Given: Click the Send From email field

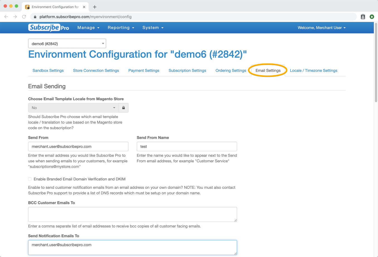Looking at the screenshot, I should tap(78, 146).
